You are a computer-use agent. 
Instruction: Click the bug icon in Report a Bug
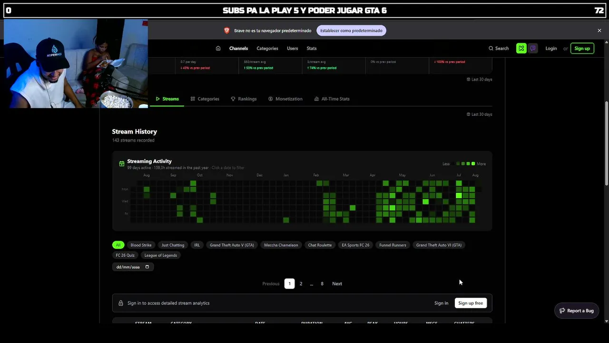click(562, 311)
